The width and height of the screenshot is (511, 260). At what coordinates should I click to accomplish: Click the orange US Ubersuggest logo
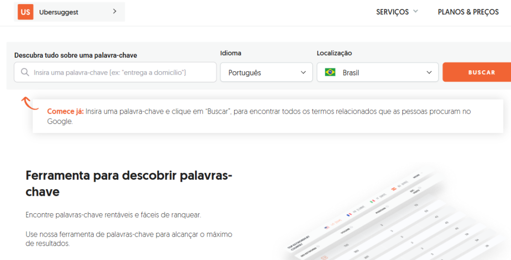25,12
